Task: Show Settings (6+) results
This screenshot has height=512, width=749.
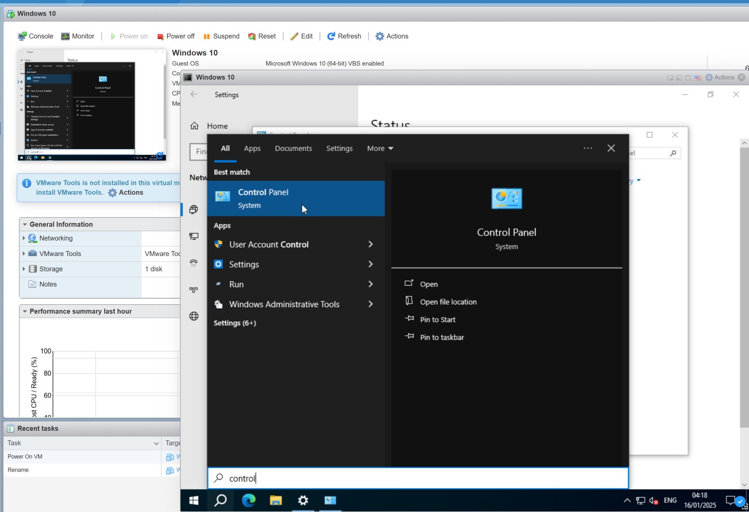Action: [235, 323]
